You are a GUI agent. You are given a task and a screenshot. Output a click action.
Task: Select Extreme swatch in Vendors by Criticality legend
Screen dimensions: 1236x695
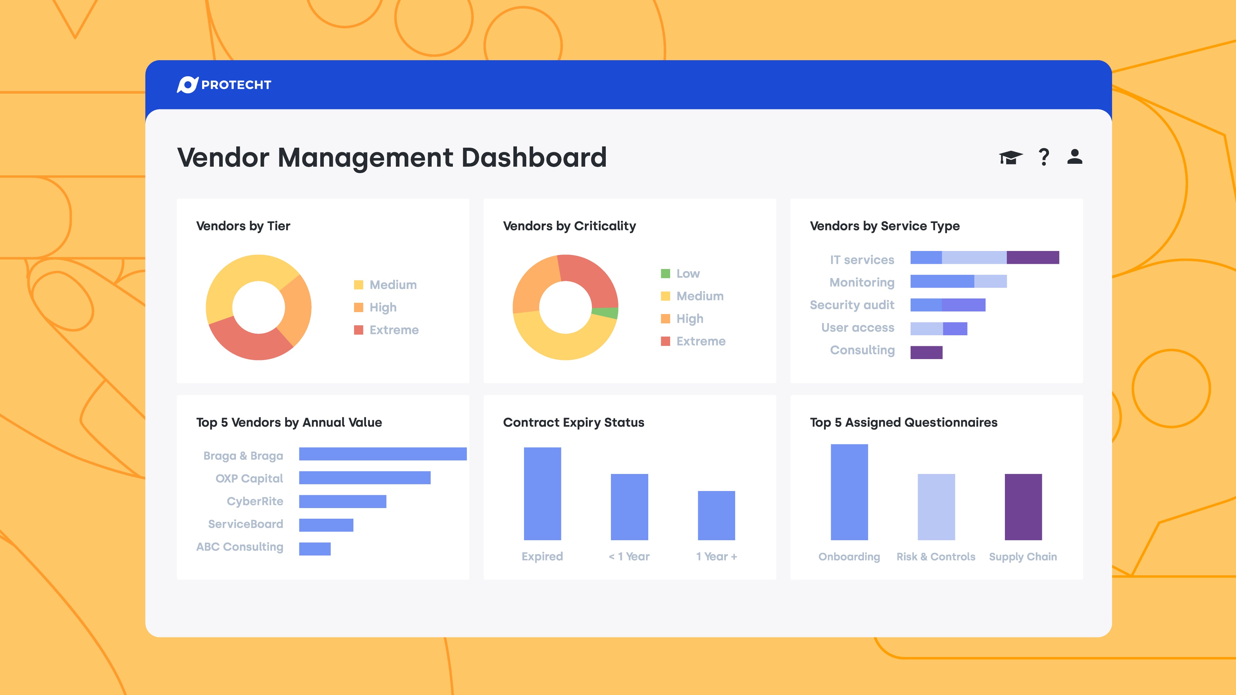click(666, 341)
